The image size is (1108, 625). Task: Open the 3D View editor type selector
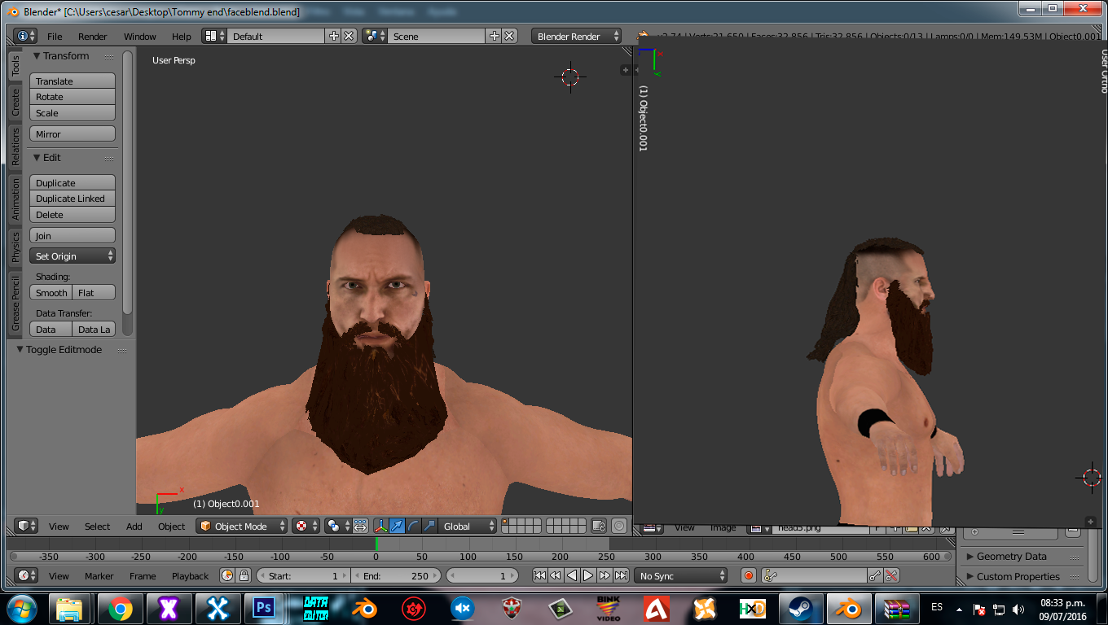pyautogui.click(x=27, y=526)
